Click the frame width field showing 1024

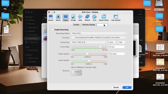pos(112,42)
